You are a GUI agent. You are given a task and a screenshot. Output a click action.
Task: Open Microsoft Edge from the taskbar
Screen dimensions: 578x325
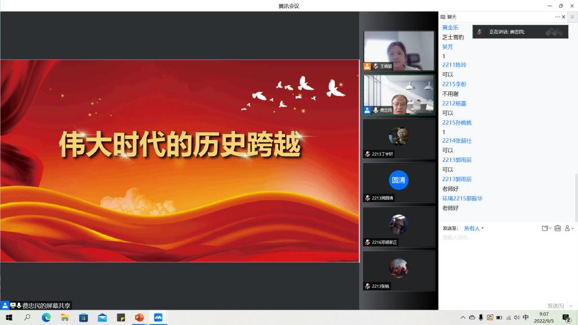[46, 318]
